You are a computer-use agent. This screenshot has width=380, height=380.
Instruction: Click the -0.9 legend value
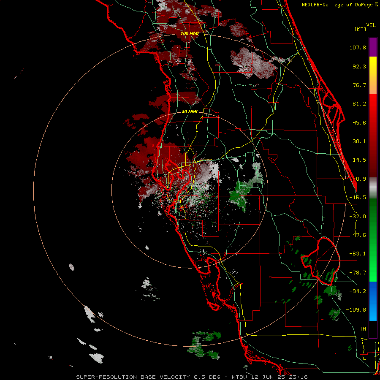(359, 179)
